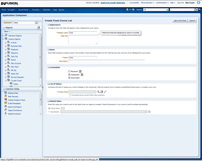Click the Objects tree vertical scrollbar
This screenshot has width=202, height=161.
pyautogui.click(x=40, y=57)
